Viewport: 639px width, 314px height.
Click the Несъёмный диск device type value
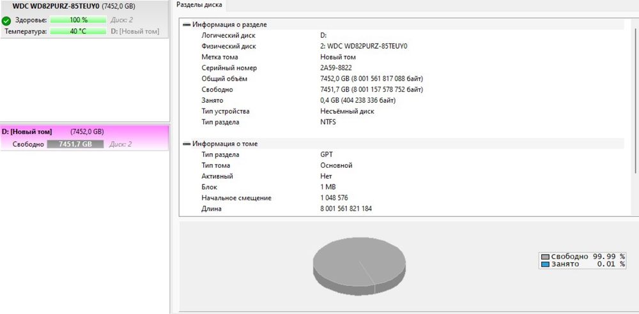[x=347, y=111]
